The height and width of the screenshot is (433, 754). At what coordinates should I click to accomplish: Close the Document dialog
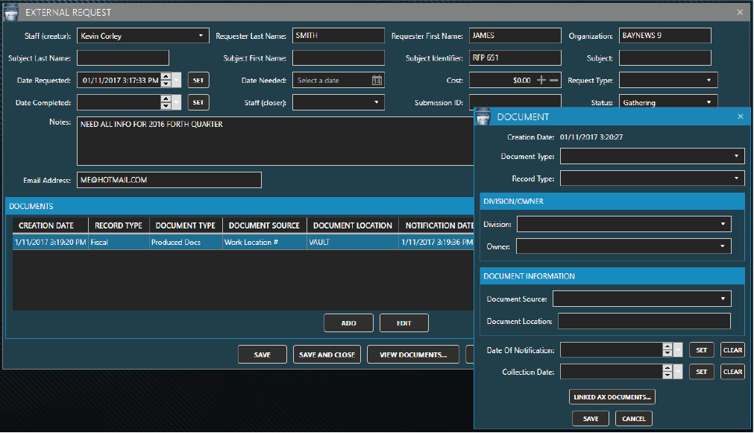click(741, 116)
